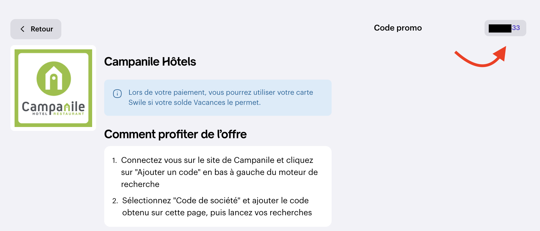
Task: Click the 'Ajouter un code' quoted text
Action: 167,172
